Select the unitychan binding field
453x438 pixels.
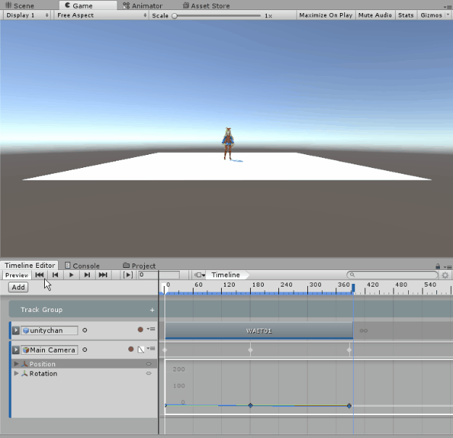coord(50,330)
